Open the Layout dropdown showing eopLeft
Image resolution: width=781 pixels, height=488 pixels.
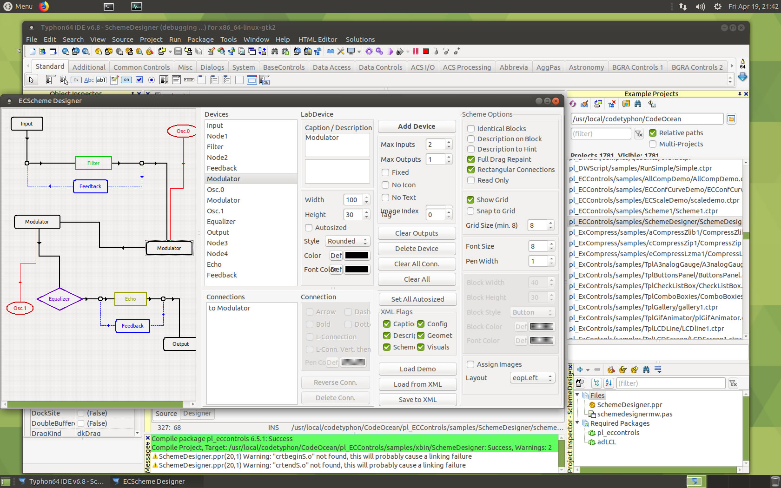[533, 378]
